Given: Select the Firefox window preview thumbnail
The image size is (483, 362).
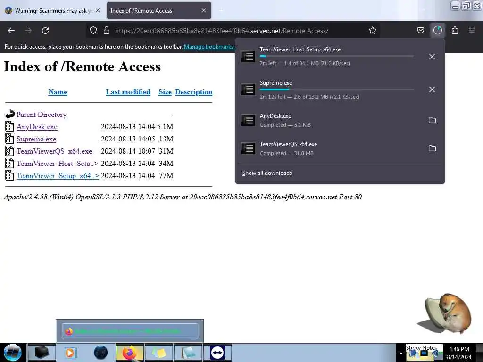Looking at the screenshot, I should [x=130, y=331].
